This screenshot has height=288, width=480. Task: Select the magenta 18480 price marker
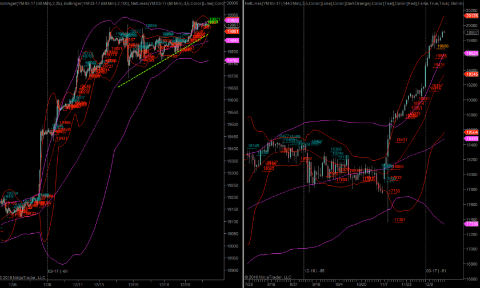[471, 139]
